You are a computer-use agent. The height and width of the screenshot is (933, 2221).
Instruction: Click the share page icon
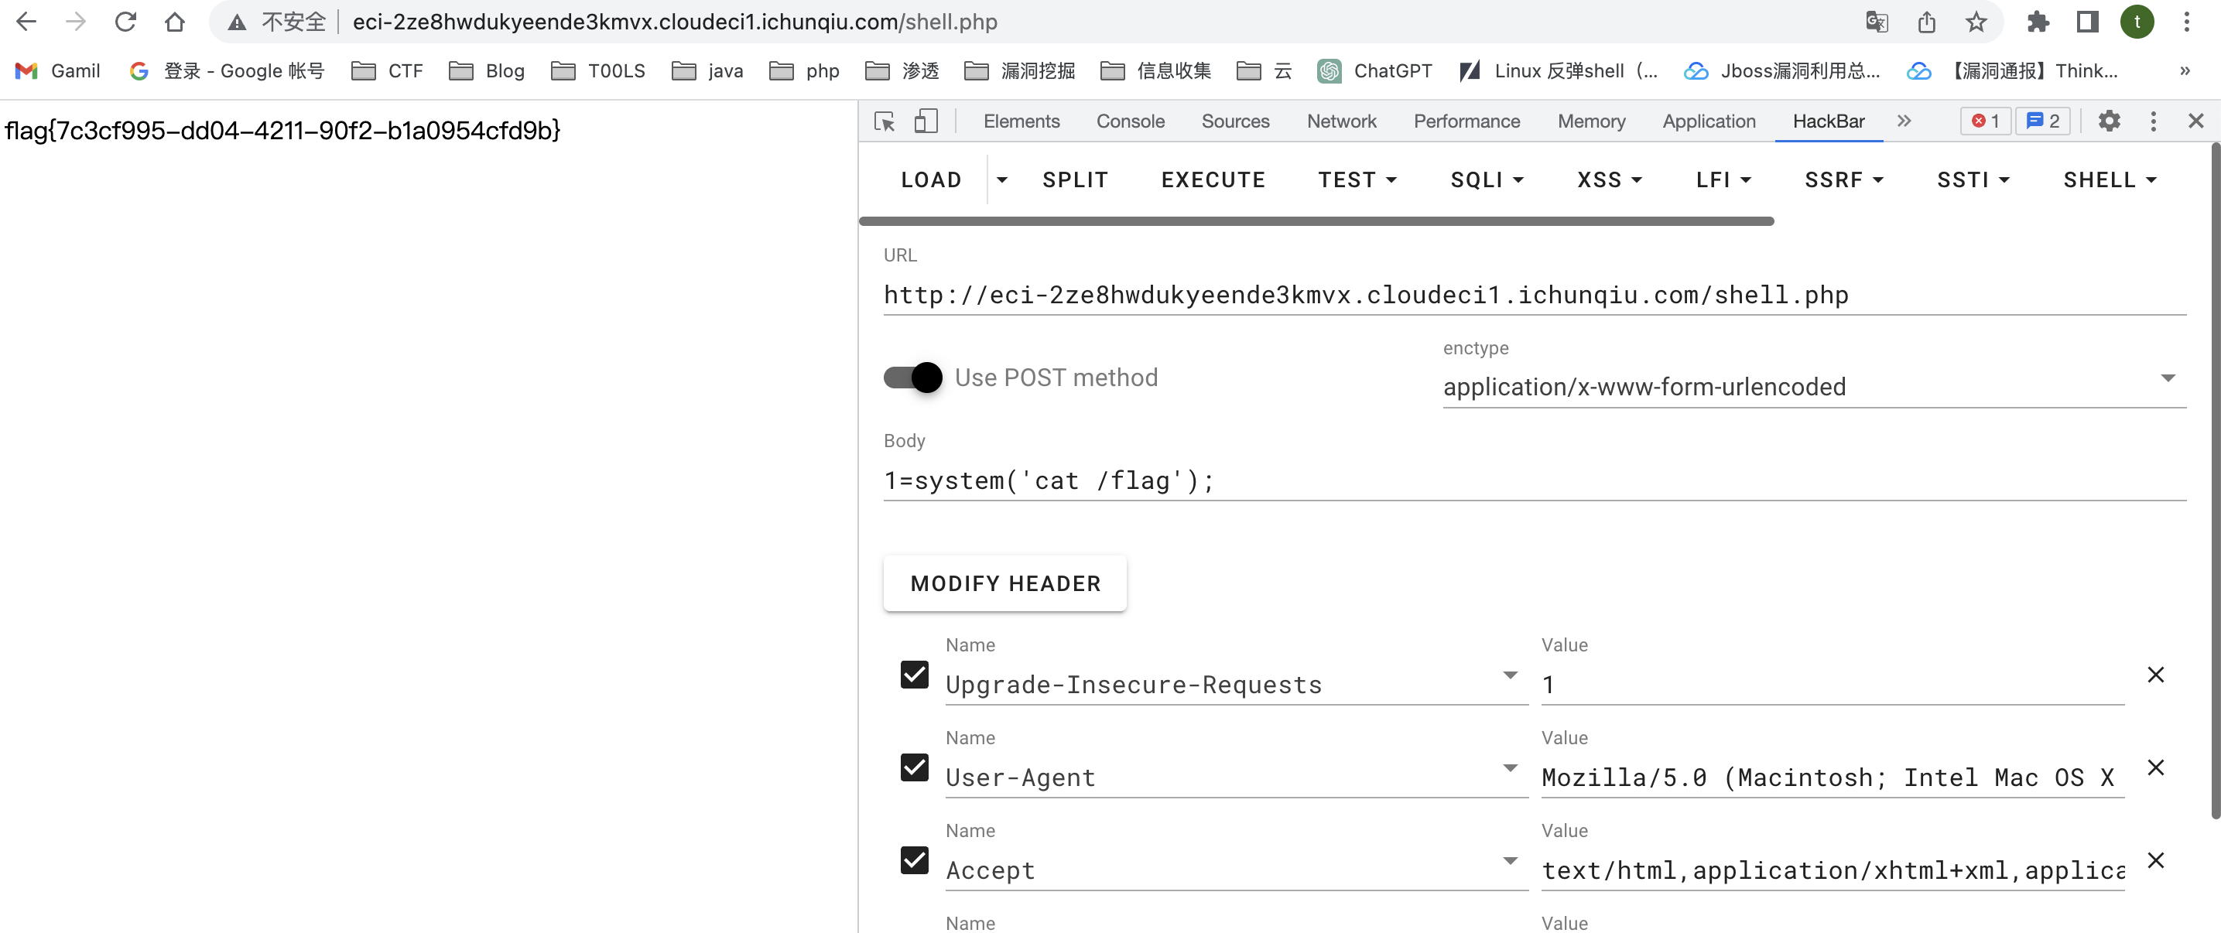click(1926, 22)
